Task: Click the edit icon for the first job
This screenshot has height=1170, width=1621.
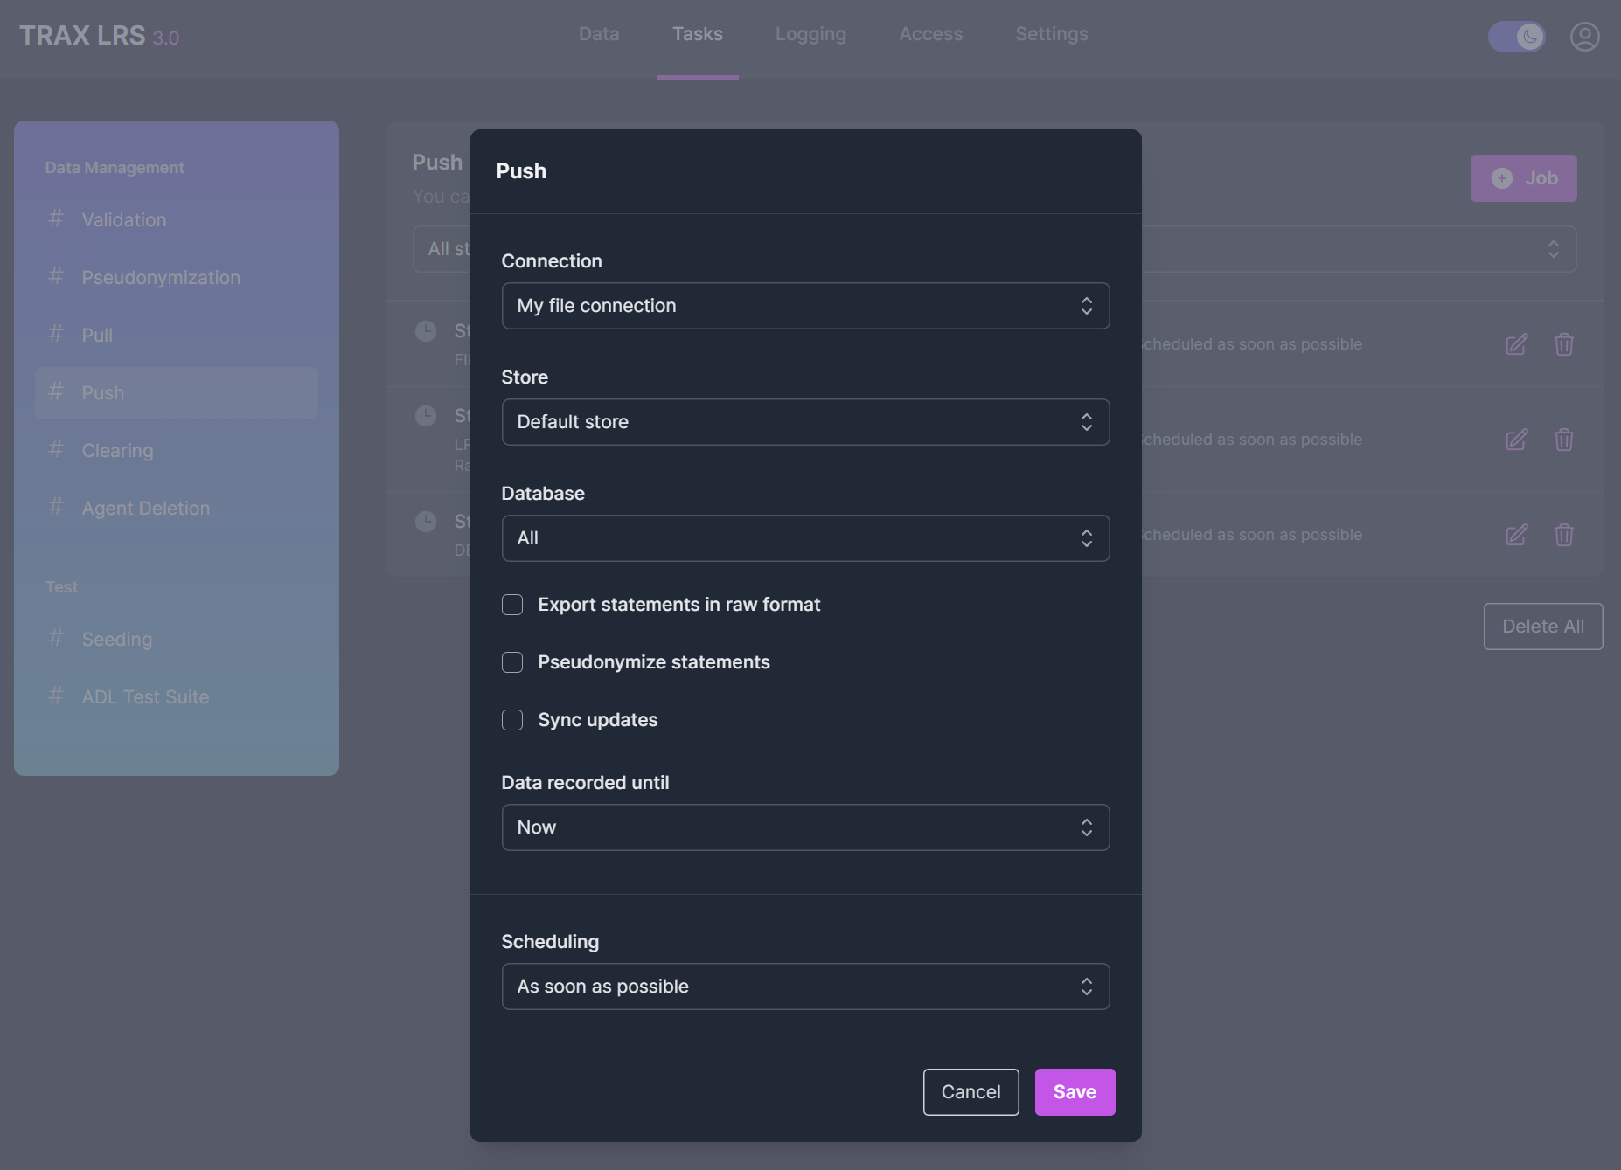Action: point(1517,344)
